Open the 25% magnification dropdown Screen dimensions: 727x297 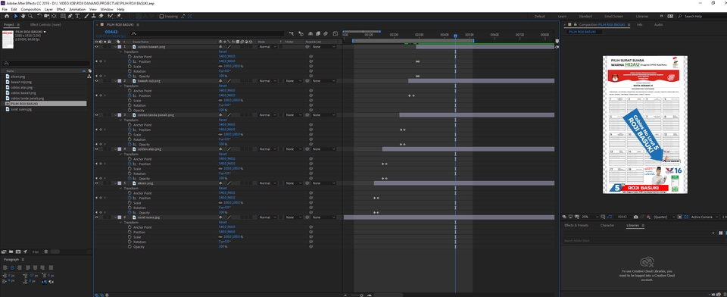590,217
